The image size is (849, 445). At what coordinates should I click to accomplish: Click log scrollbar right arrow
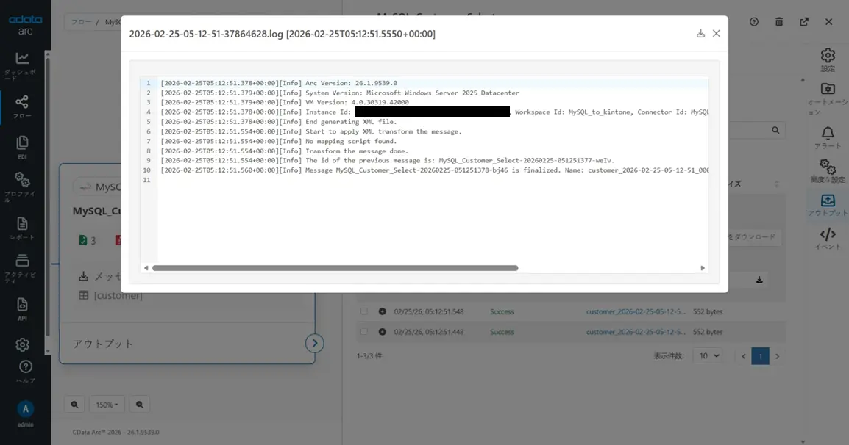[x=703, y=268]
